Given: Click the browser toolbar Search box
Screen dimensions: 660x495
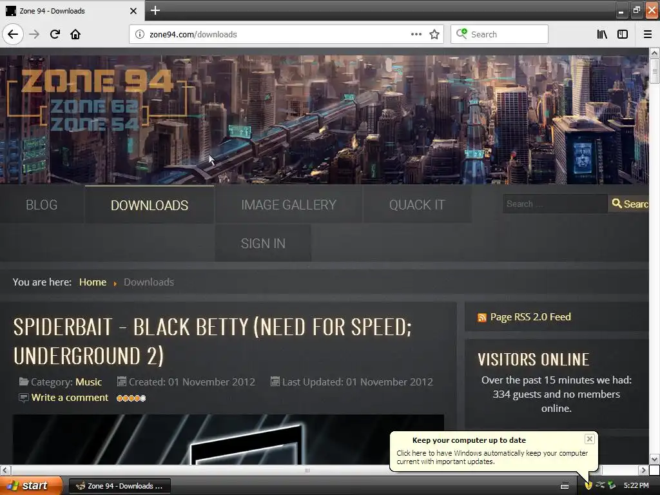Looking at the screenshot, I should [x=500, y=34].
